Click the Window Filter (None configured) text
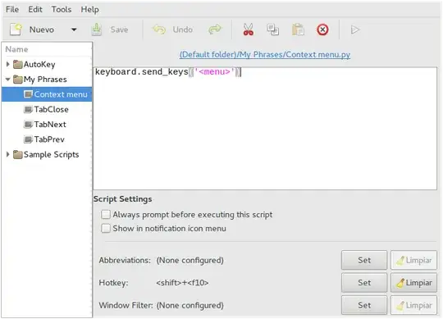Viewport: 443px width, 319px height. coord(190,305)
